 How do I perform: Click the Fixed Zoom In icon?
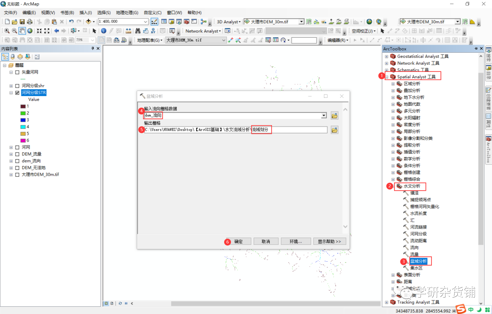(39, 30)
